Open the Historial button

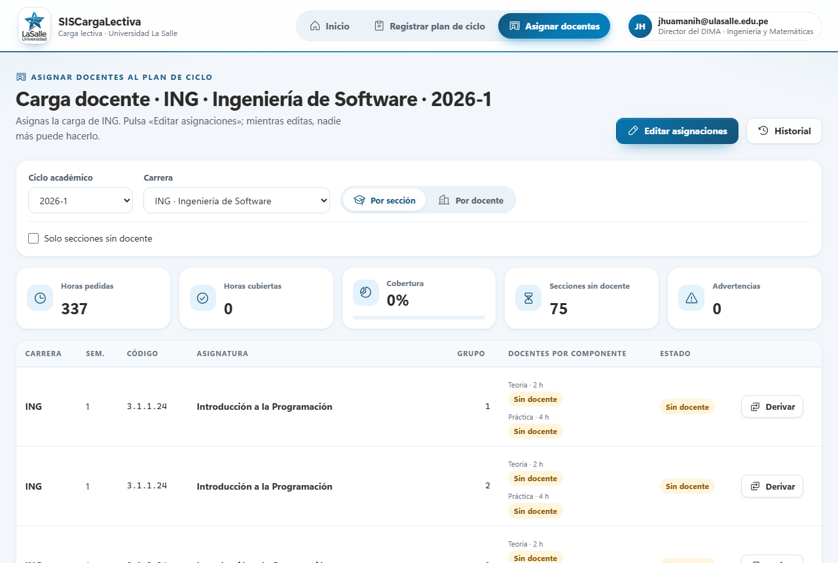(784, 131)
